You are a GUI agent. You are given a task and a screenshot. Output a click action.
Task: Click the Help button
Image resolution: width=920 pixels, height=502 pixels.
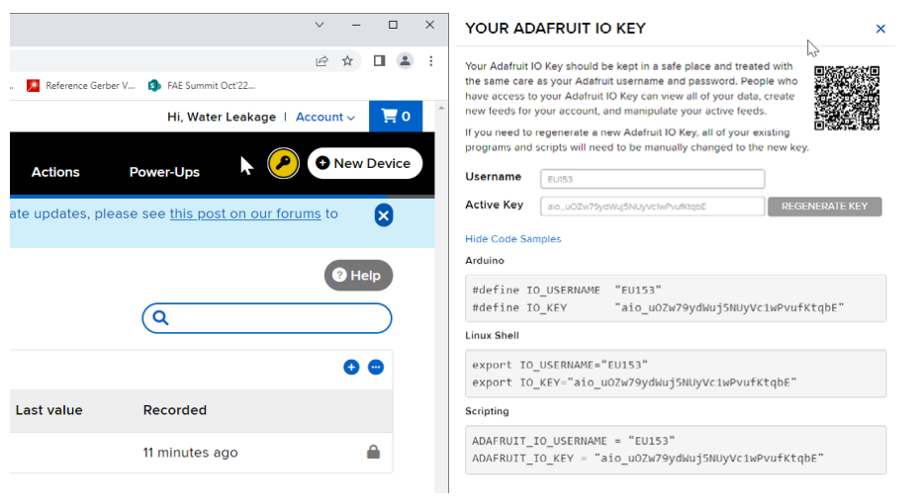coord(358,275)
